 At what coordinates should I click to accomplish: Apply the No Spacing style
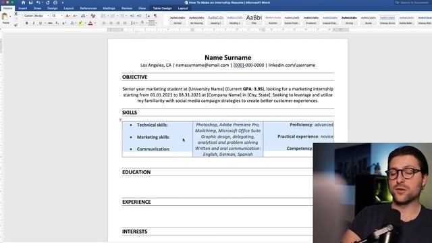196,20
